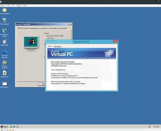
Task: Switch to the Information tab
Action: (x=57, y=47)
